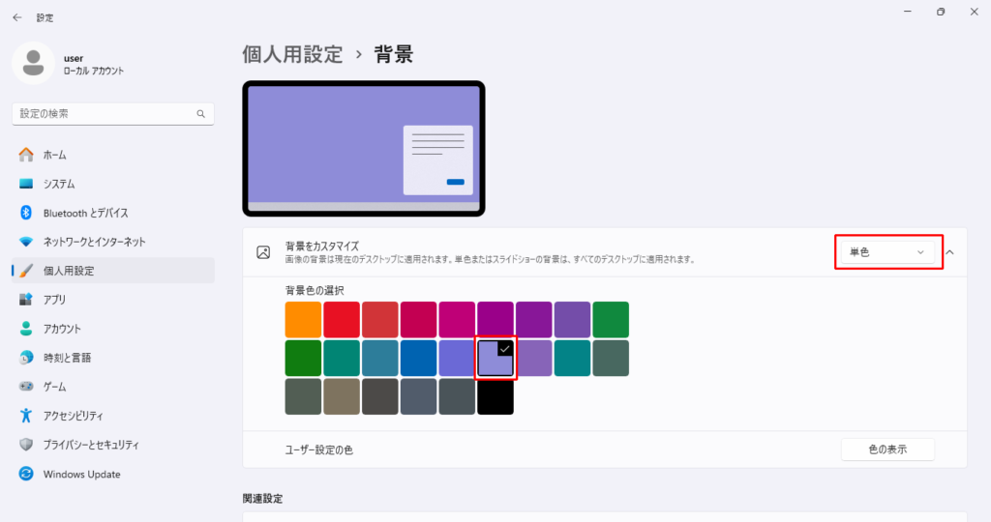
Task: Click the 個人用設定 paintbrush icon
Action: (x=26, y=271)
